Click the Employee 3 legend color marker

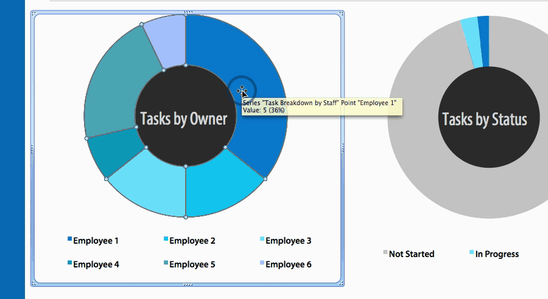[x=262, y=239]
